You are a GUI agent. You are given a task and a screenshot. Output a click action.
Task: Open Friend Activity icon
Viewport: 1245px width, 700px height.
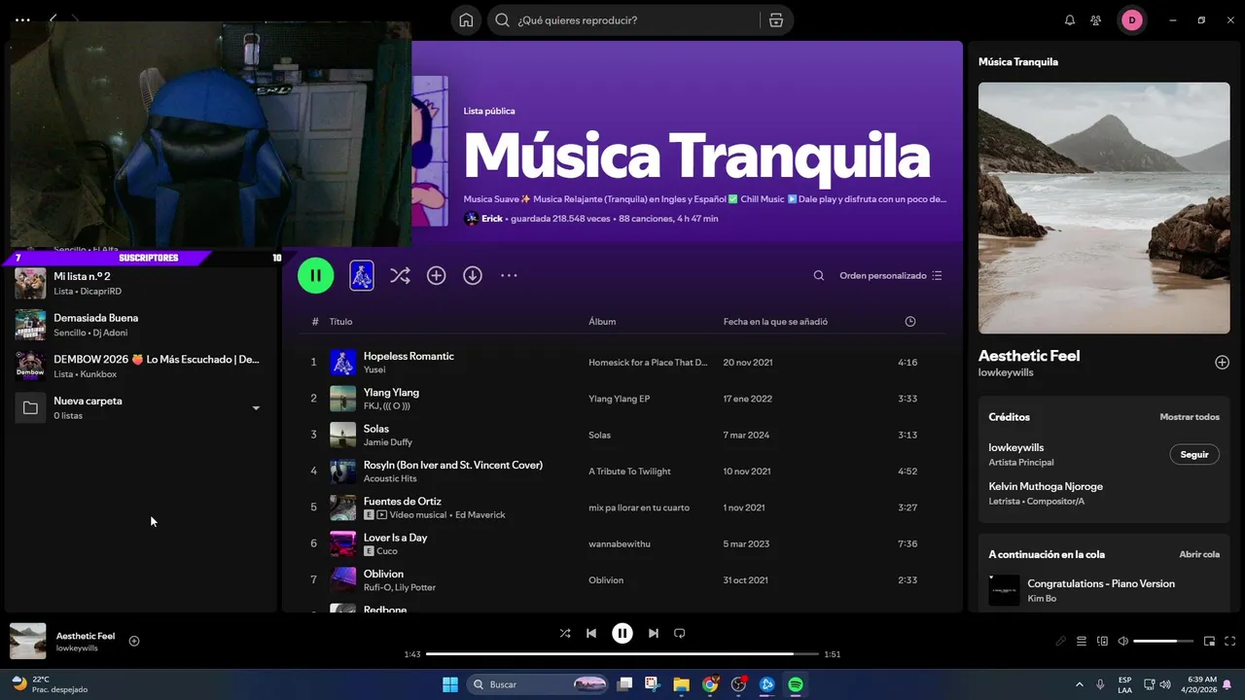click(1096, 20)
